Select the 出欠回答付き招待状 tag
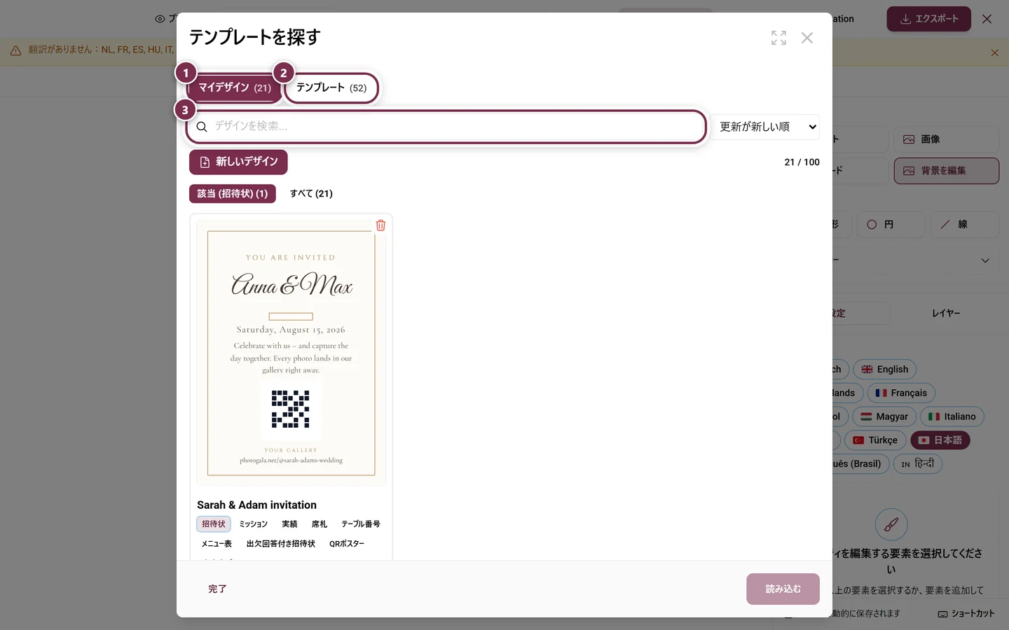Screen dimensions: 1009x630 coord(281,544)
